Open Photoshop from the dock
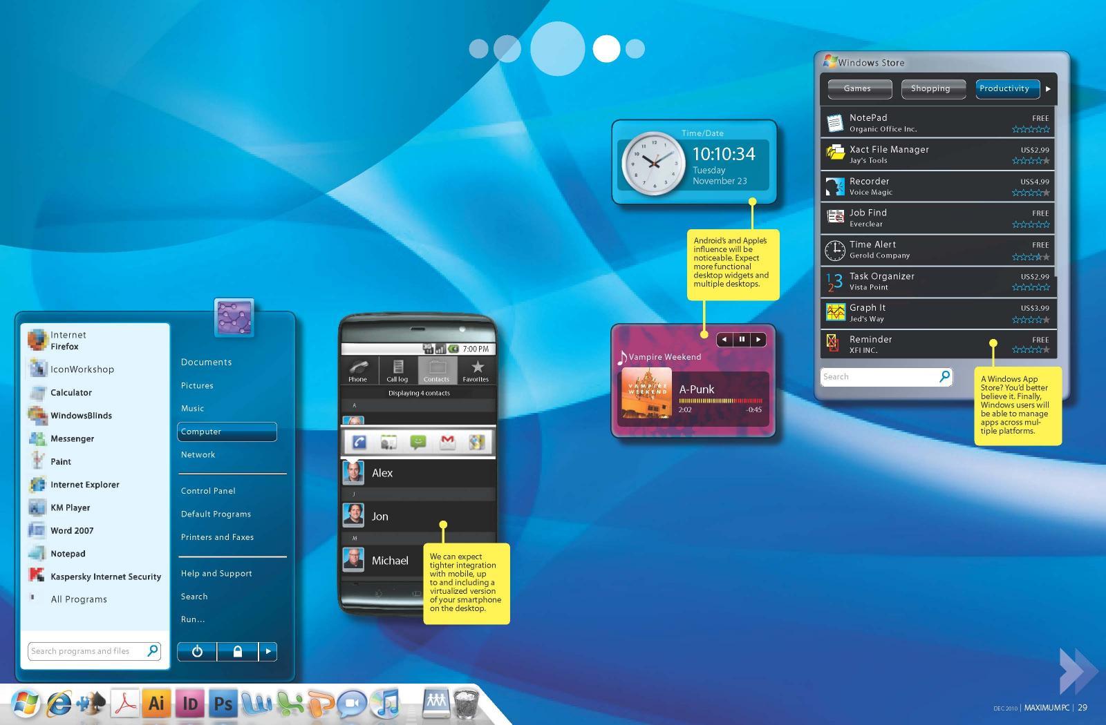The width and height of the screenshot is (1106, 725). tap(223, 703)
